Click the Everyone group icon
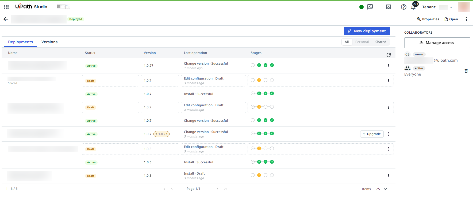This screenshot has width=473, height=201. pos(407,68)
